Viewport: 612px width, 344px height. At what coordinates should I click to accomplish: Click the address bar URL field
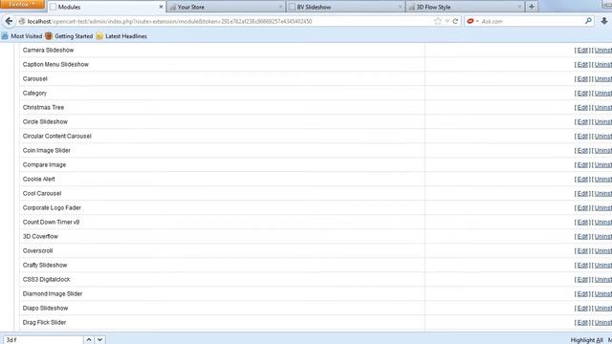point(227,21)
